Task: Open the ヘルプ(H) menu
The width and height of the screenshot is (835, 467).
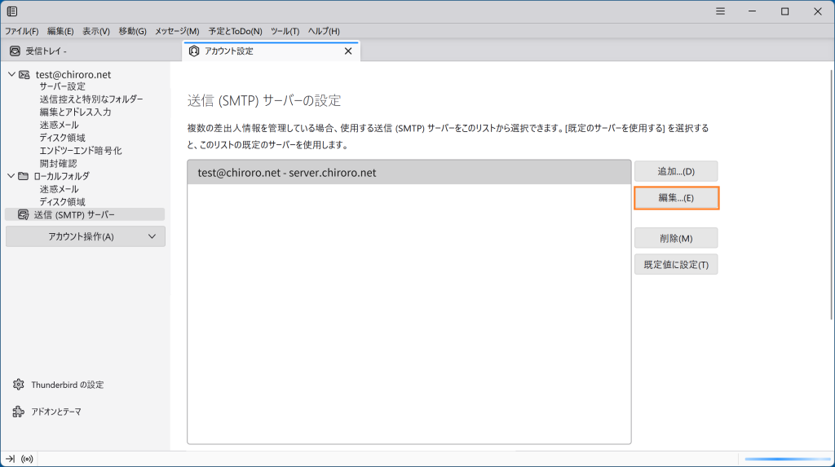Action: (x=324, y=32)
